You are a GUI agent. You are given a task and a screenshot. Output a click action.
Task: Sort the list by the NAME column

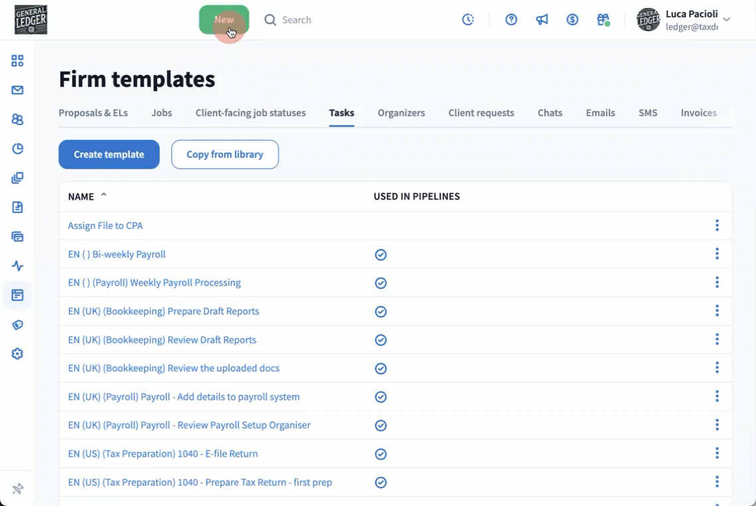tap(81, 196)
